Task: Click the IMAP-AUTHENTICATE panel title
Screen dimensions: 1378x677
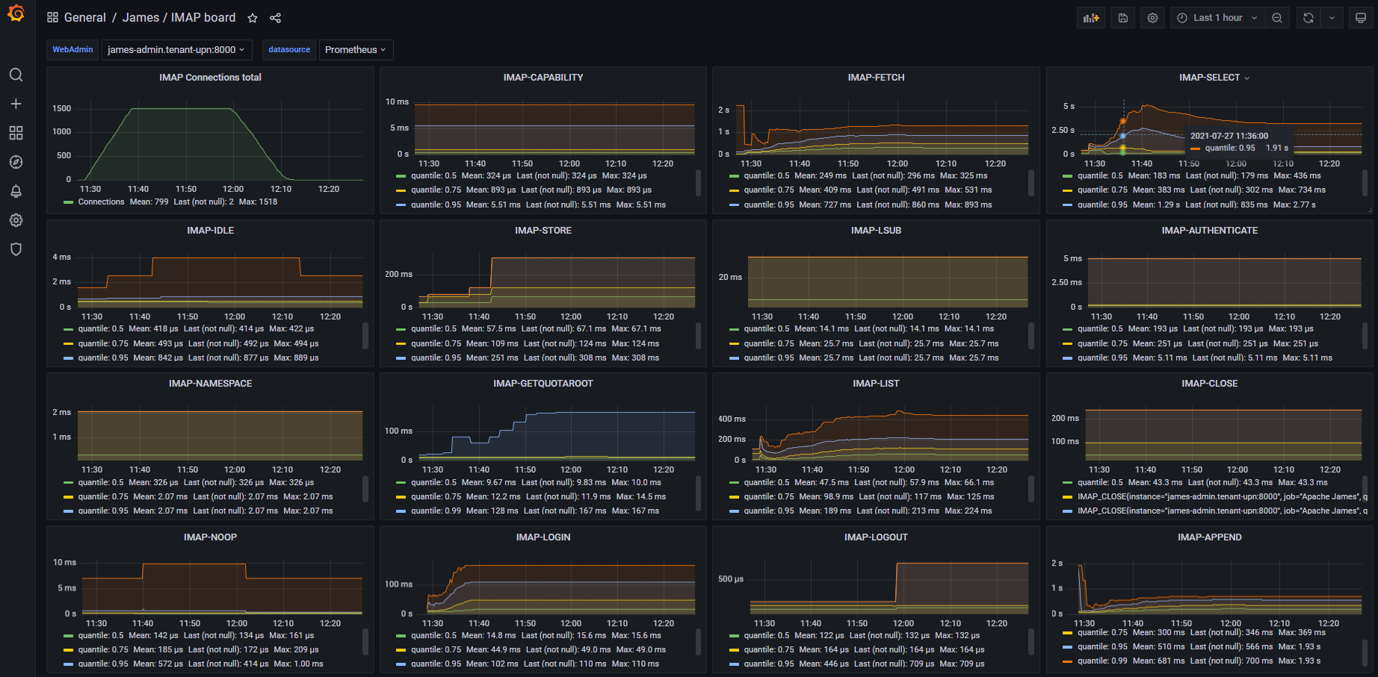Action: [x=1209, y=231]
